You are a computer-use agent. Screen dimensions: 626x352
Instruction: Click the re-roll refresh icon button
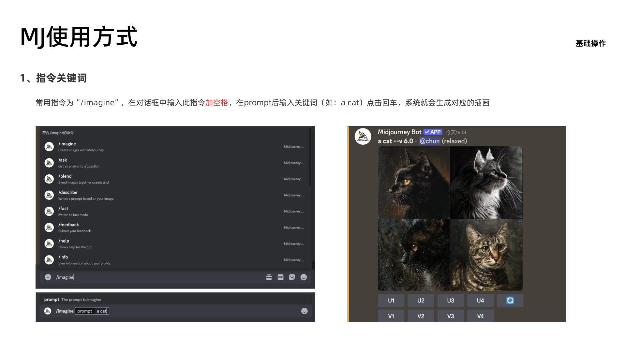(x=510, y=301)
